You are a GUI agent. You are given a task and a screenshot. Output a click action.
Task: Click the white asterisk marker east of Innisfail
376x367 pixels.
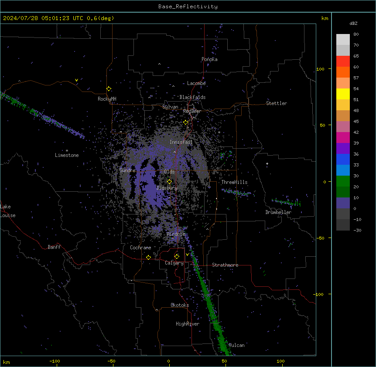point(219,133)
